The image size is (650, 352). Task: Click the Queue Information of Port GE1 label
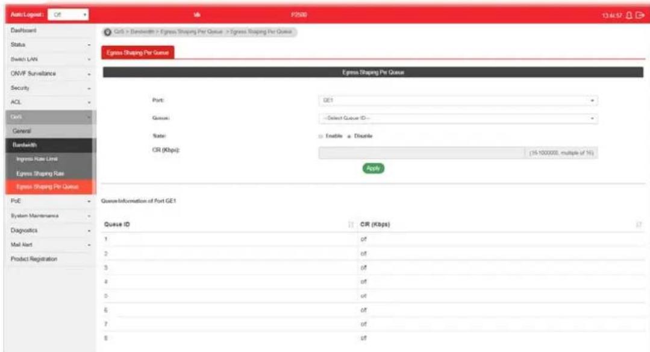pyautogui.click(x=139, y=201)
